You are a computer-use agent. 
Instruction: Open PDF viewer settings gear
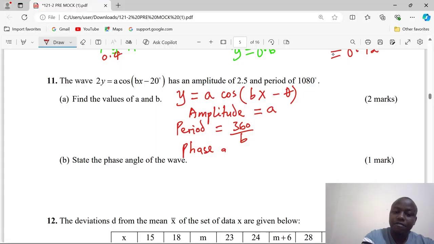pyautogui.click(x=420, y=42)
